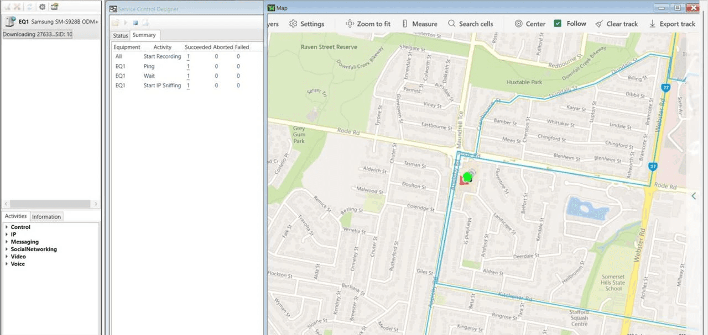708x335 pixels.
Task: Expand the SocialNetworking activities node
Action: (x=7, y=249)
